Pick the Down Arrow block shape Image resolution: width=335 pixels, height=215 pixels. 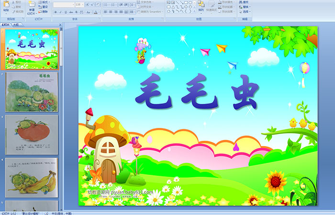(190, 7)
